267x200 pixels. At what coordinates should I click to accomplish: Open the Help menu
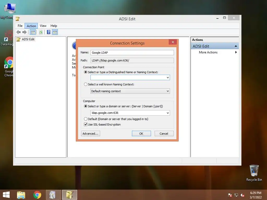click(x=54, y=26)
